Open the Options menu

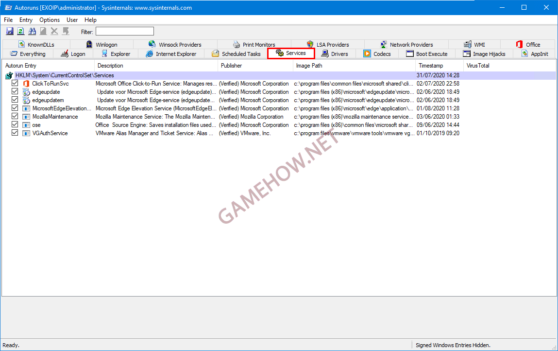pos(50,20)
